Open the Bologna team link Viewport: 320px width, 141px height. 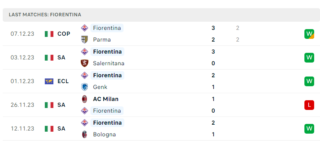pos(104,134)
